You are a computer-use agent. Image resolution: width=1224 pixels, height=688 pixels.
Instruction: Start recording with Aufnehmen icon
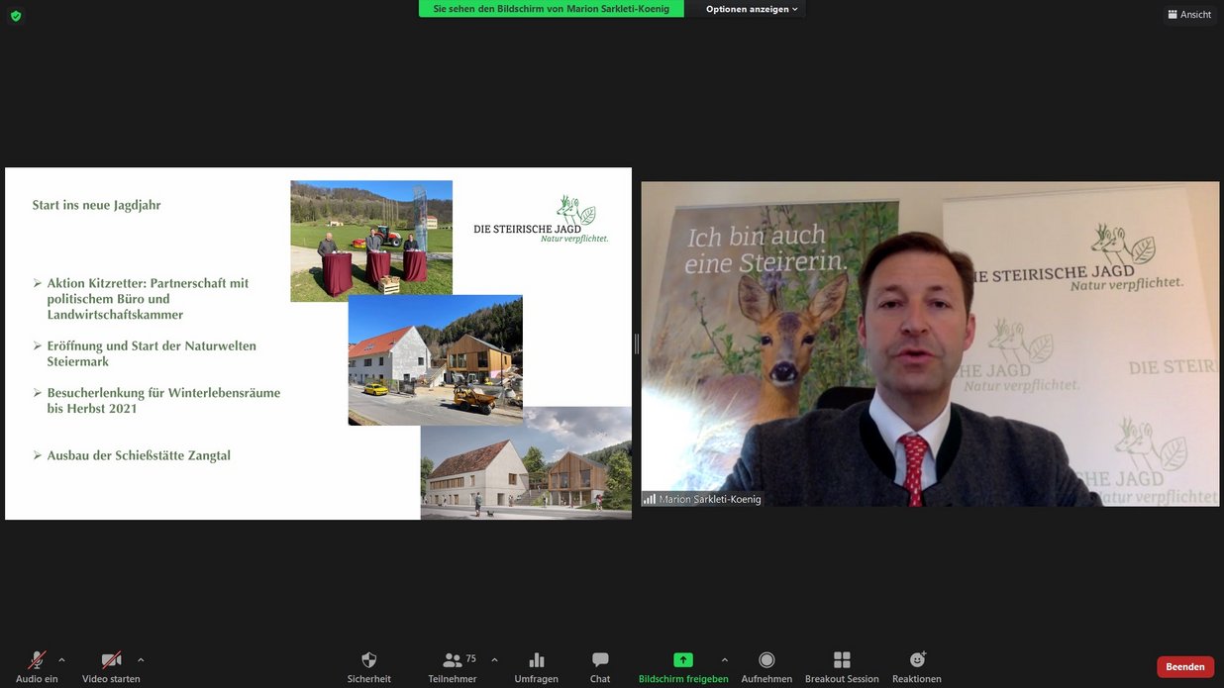click(x=766, y=660)
